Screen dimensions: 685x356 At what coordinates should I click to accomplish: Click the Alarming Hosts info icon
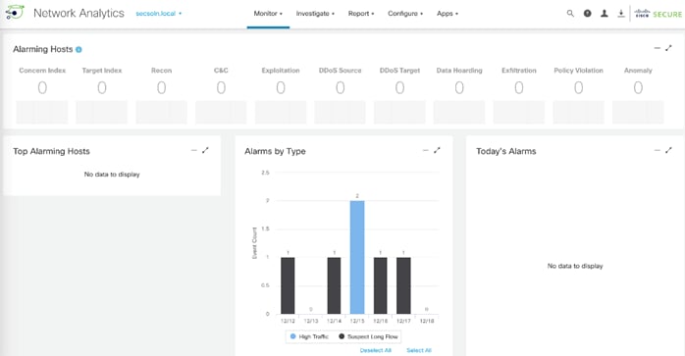tap(79, 49)
